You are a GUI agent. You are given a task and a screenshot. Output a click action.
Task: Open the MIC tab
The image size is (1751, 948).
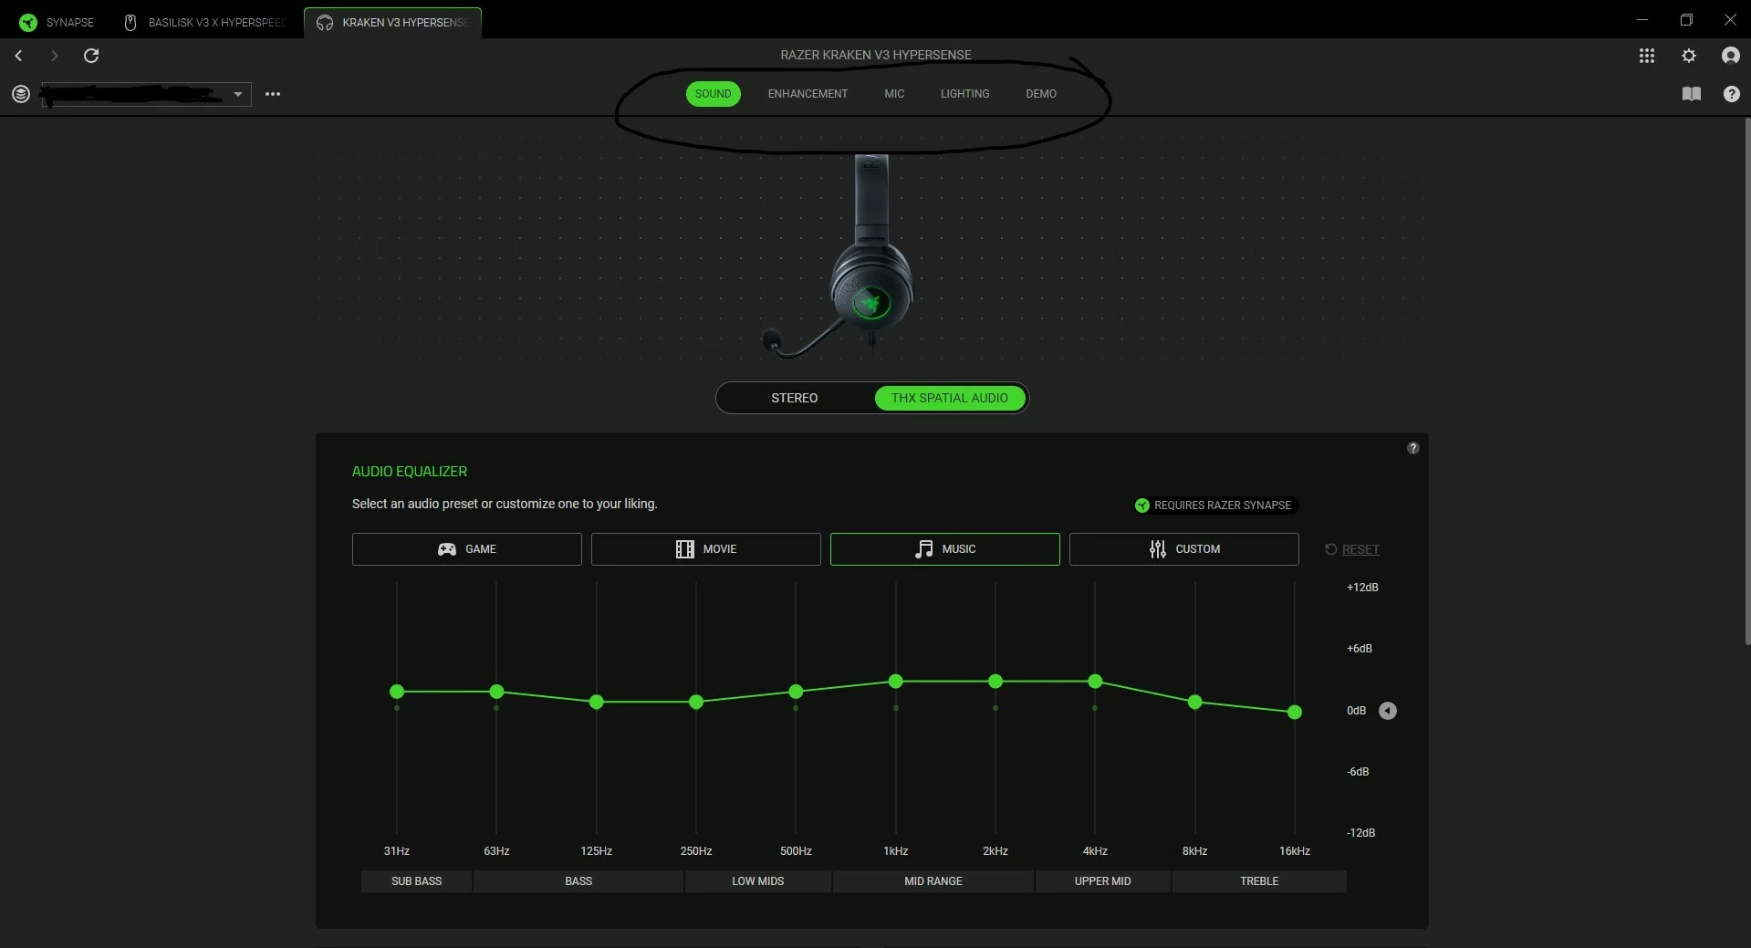(894, 94)
